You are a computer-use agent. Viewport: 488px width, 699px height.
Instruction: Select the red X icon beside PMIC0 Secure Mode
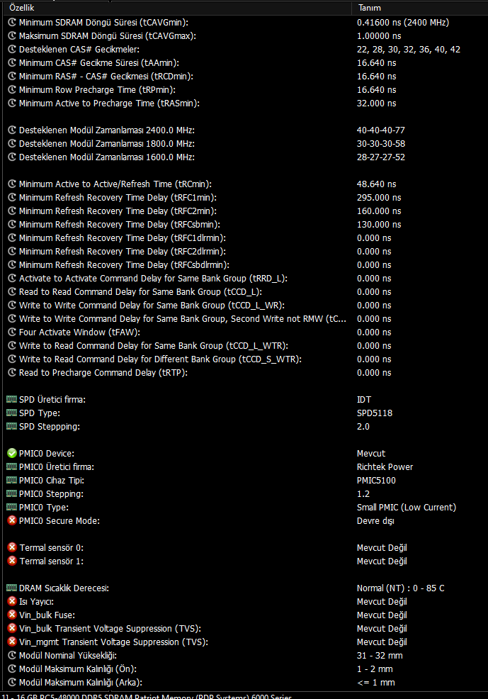tap(12, 520)
